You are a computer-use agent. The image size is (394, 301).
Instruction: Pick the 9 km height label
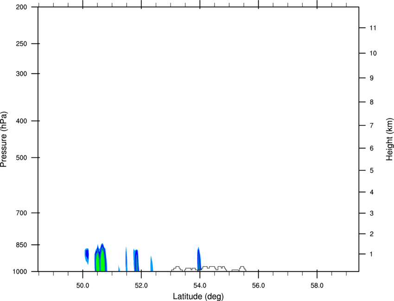(372, 78)
